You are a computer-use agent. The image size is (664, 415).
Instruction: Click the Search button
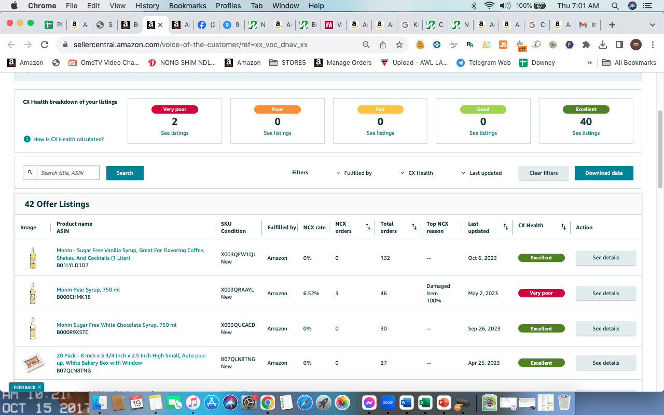point(125,173)
